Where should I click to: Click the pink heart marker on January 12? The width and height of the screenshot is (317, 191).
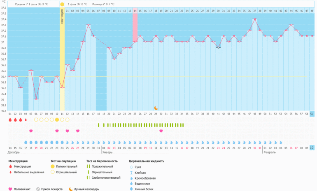coord(161,131)
